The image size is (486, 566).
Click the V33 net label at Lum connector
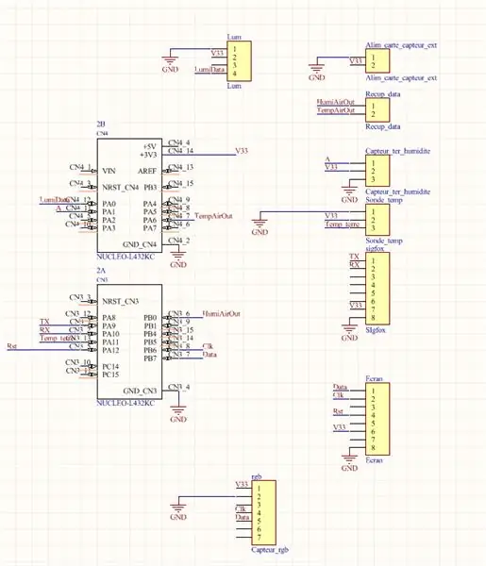pos(217,53)
